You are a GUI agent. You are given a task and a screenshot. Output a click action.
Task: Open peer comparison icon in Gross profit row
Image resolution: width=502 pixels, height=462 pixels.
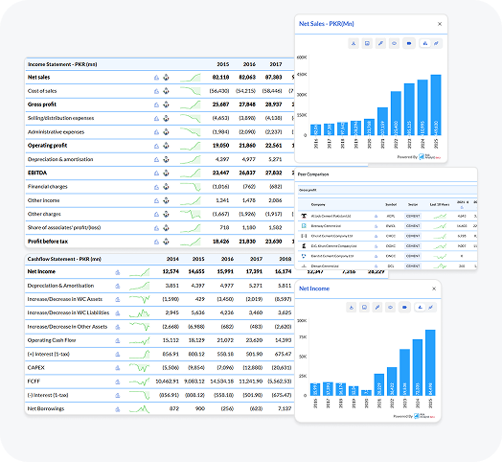pos(166,104)
